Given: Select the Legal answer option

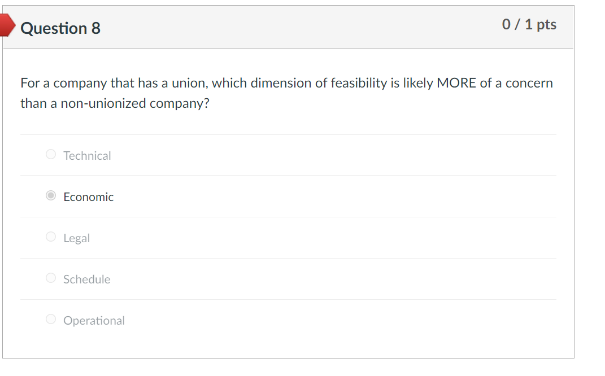Looking at the screenshot, I should tap(50, 237).
